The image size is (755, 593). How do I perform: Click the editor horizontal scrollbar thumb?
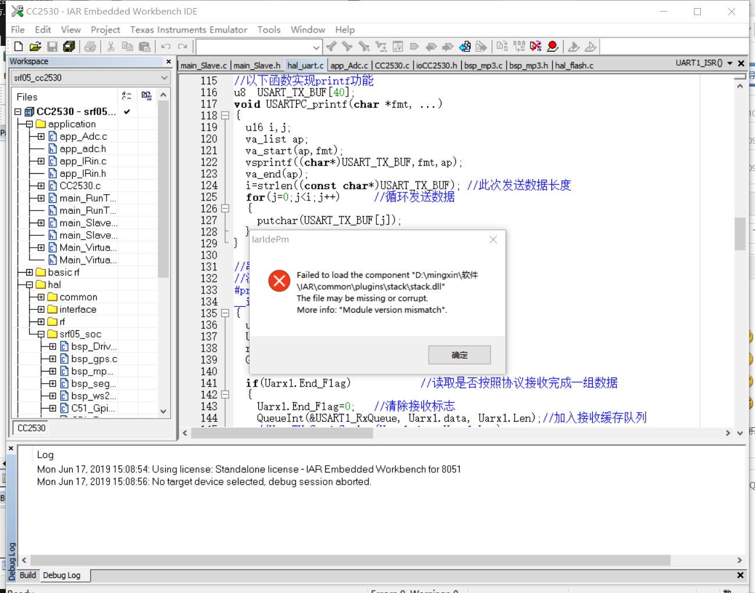(x=282, y=433)
